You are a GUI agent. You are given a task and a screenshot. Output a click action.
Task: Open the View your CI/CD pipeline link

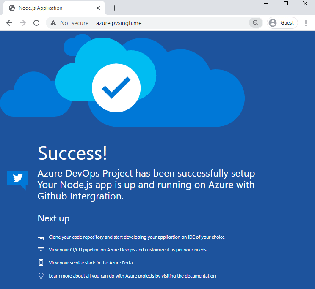coord(127,250)
